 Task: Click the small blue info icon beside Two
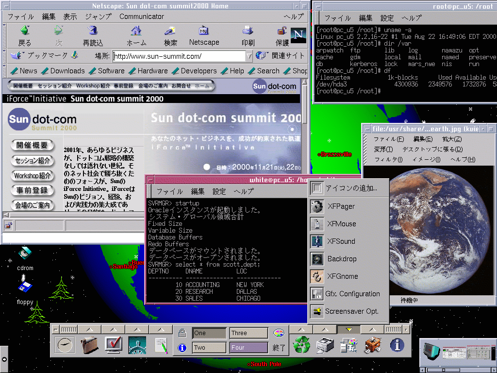click(x=182, y=348)
